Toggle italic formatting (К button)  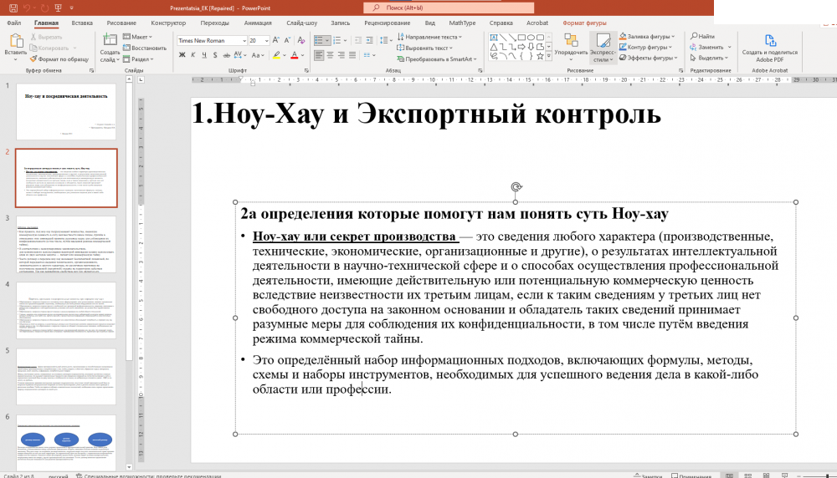pyautogui.click(x=193, y=55)
